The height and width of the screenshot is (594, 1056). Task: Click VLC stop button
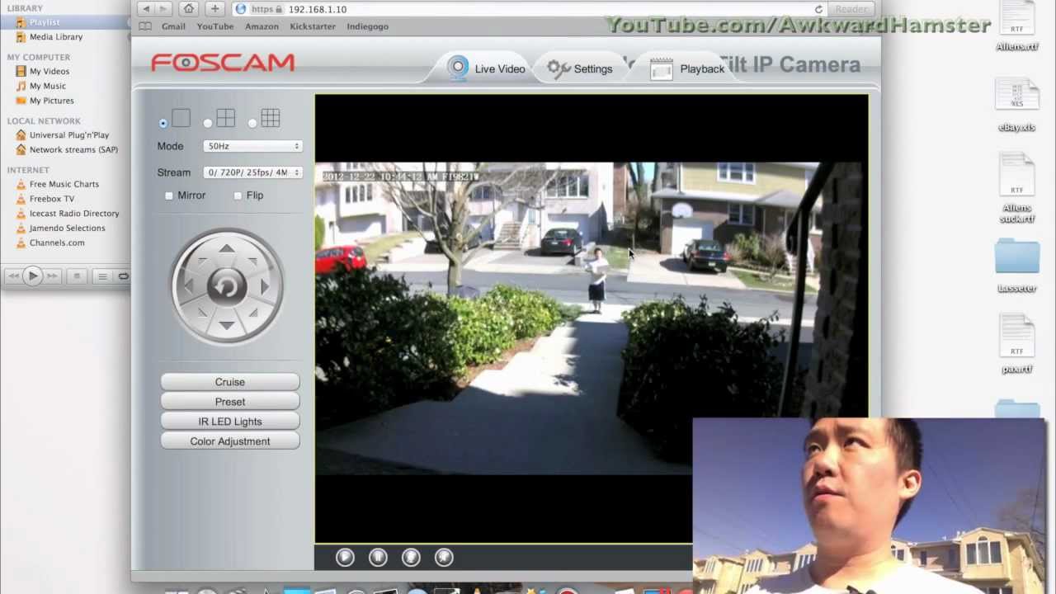coord(77,276)
